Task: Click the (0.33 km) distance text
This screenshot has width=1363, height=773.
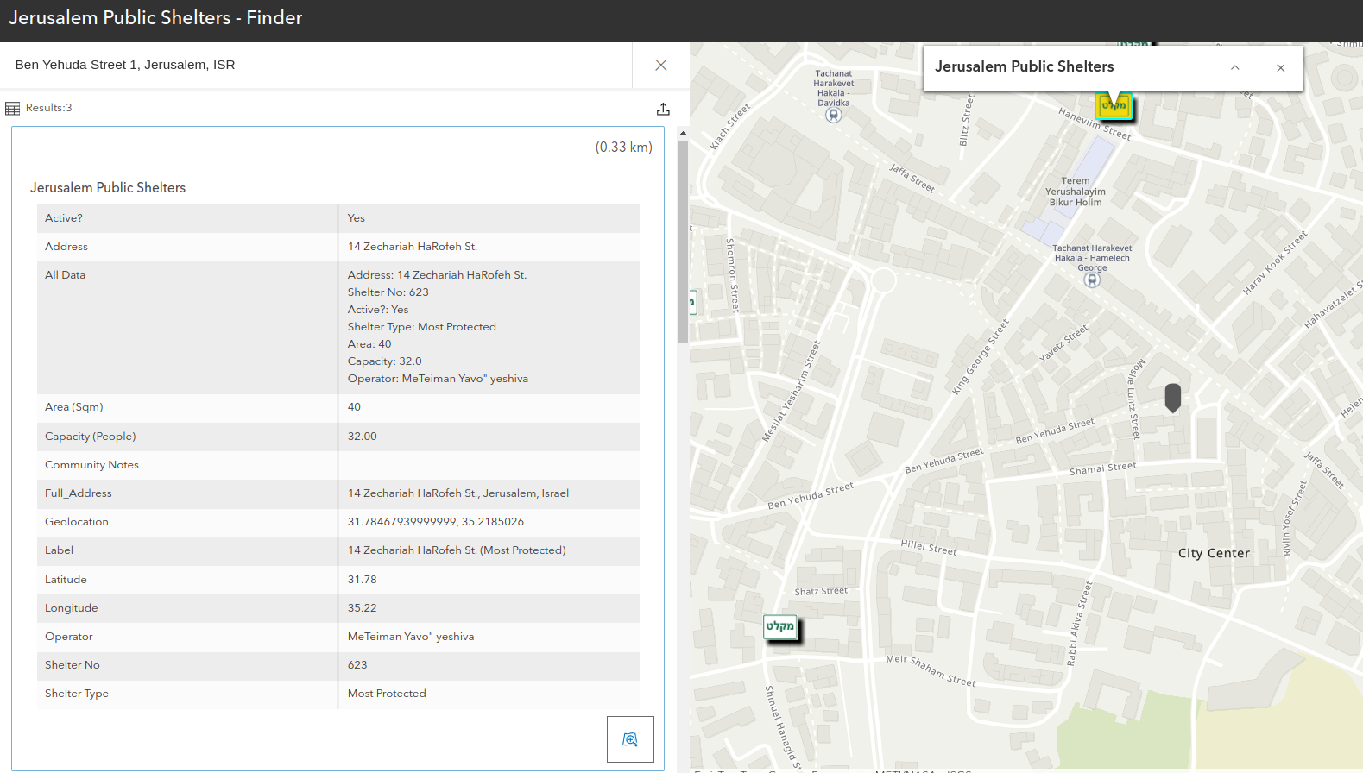Action: pos(623,148)
